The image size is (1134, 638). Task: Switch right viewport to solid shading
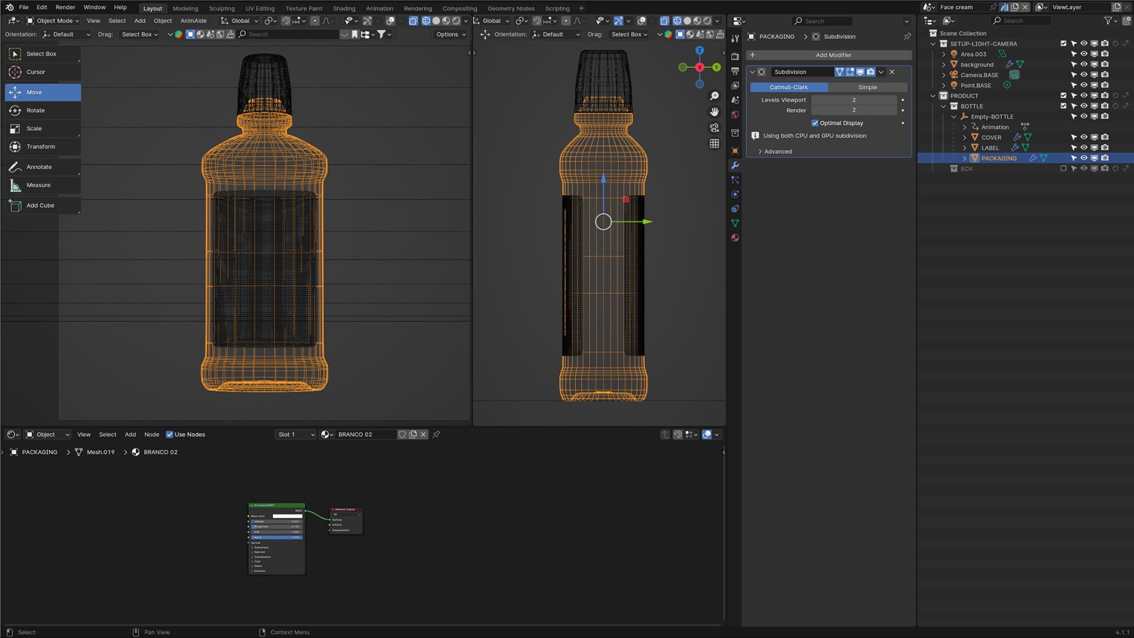[x=687, y=21]
